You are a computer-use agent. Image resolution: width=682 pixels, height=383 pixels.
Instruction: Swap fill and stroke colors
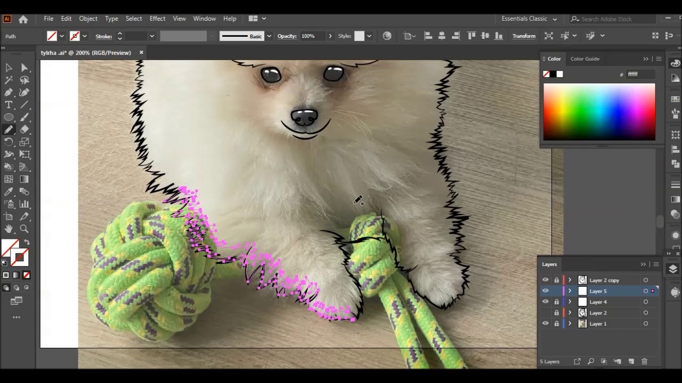pyautogui.click(x=27, y=243)
